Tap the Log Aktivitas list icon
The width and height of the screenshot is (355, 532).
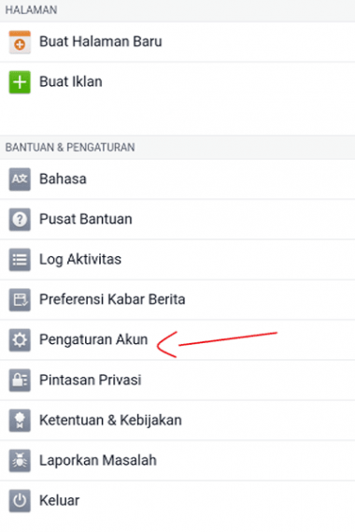pyautogui.click(x=20, y=260)
